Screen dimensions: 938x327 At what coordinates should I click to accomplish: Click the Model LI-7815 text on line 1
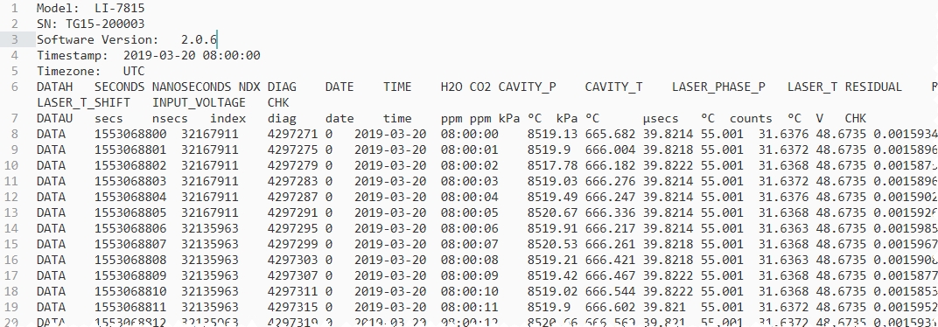90,9
